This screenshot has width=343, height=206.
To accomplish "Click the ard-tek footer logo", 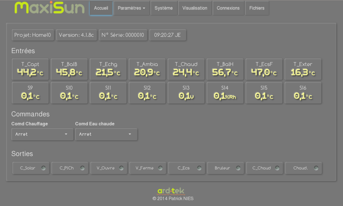I will click(x=171, y=191).
